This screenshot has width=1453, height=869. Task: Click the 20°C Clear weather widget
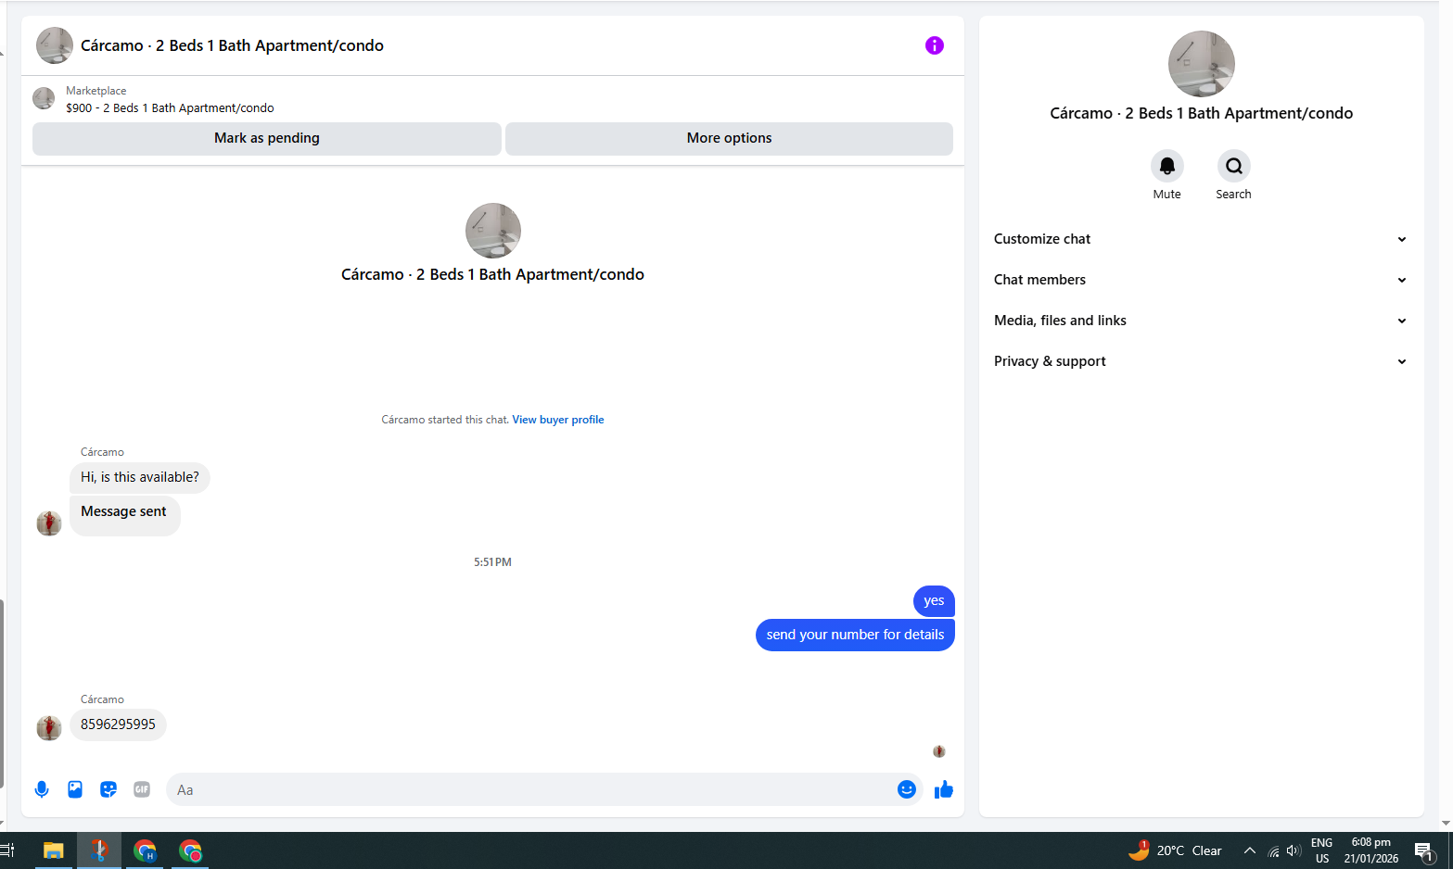point(1175,850)
